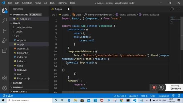Change encoding via UTF-8 status item
This screenshot has height=103, width=183.
click(x=144, y=96)
